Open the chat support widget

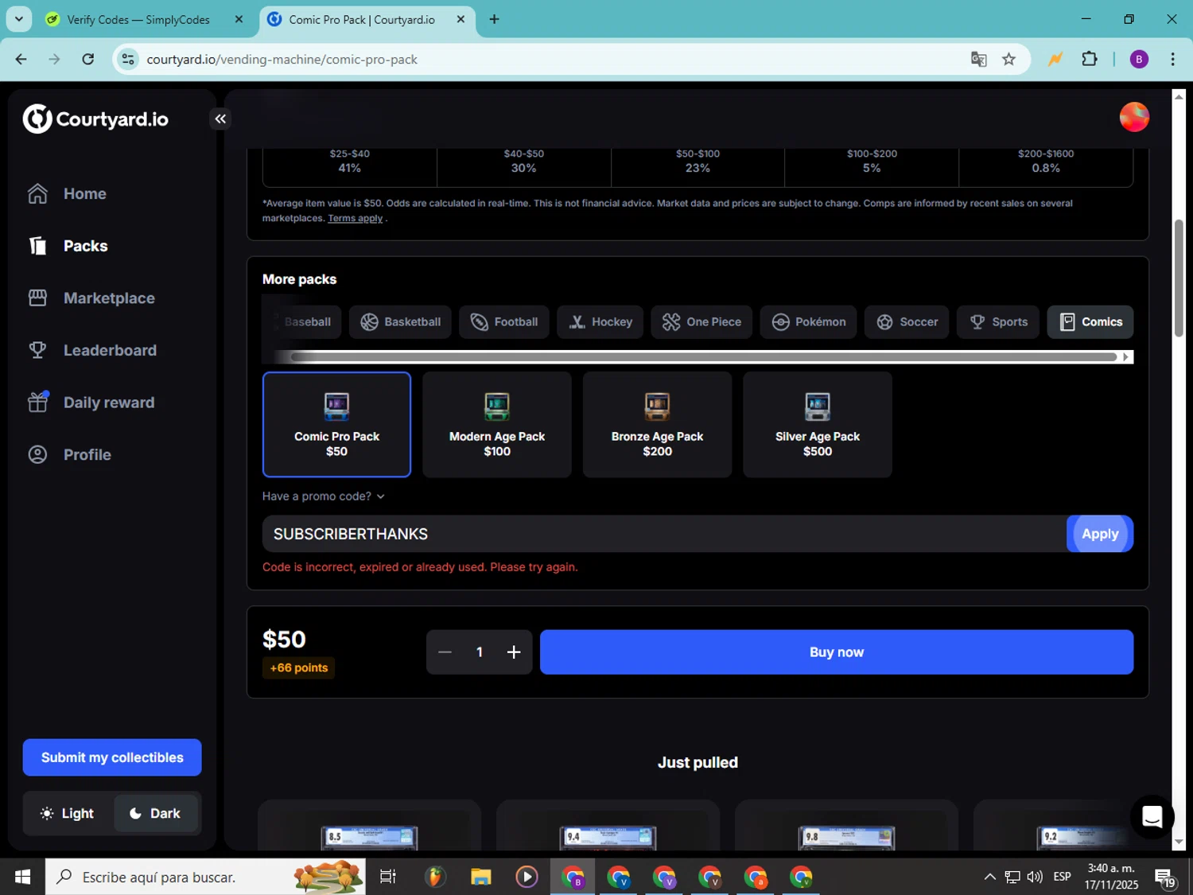(x=1152, y=816)
